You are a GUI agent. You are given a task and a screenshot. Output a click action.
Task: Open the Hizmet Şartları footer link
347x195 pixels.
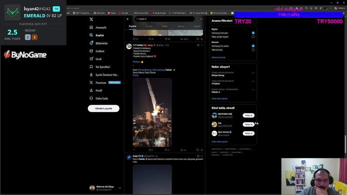[217, 149]
